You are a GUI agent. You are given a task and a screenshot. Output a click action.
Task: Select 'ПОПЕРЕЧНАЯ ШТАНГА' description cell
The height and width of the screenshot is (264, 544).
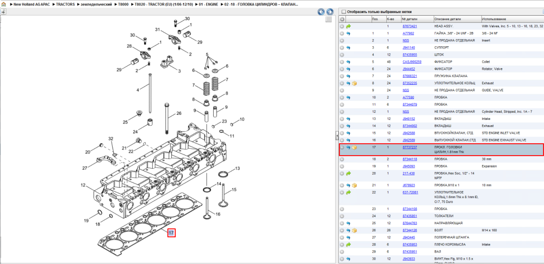click(x=452, y=237)
